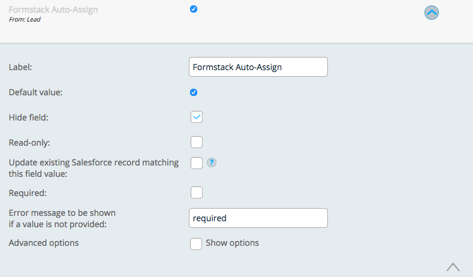Tick the Show options checkbox

(196, 243)
